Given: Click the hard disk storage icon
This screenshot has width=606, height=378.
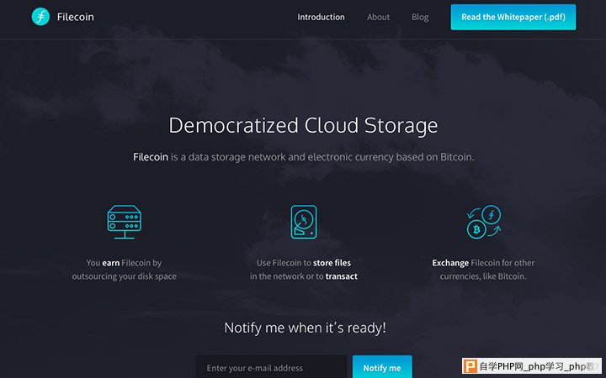Looking at the screenshot, I should (304, 222).
